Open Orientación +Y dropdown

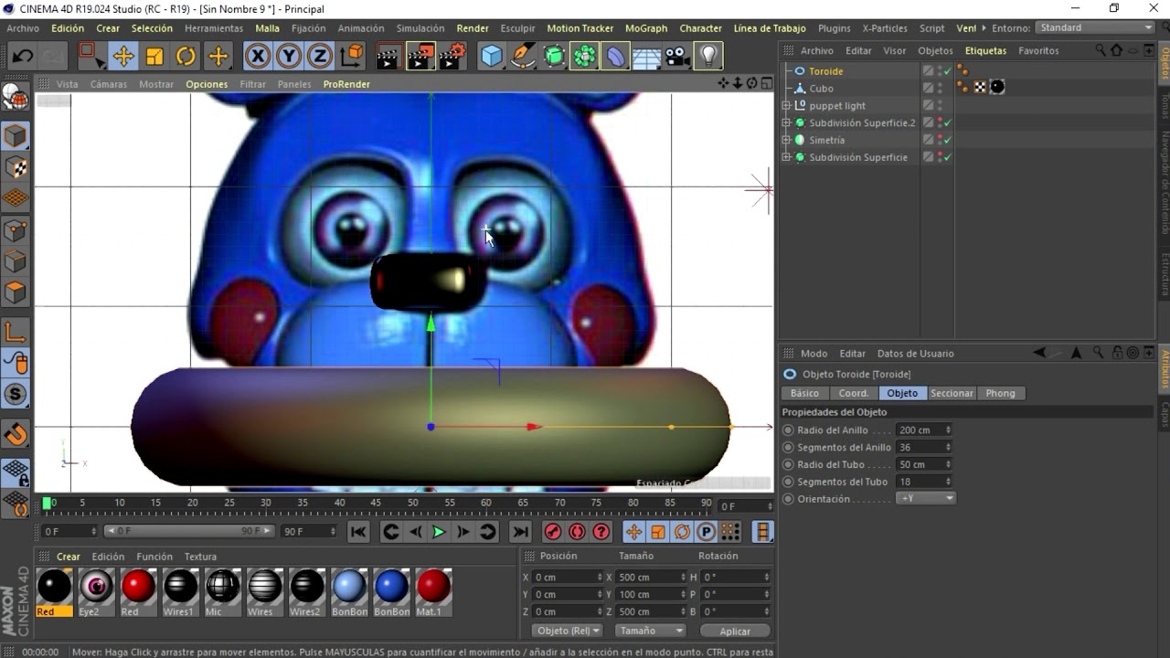coord(925,499)
